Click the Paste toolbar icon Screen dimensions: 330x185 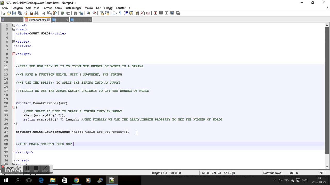pos(55,13)
